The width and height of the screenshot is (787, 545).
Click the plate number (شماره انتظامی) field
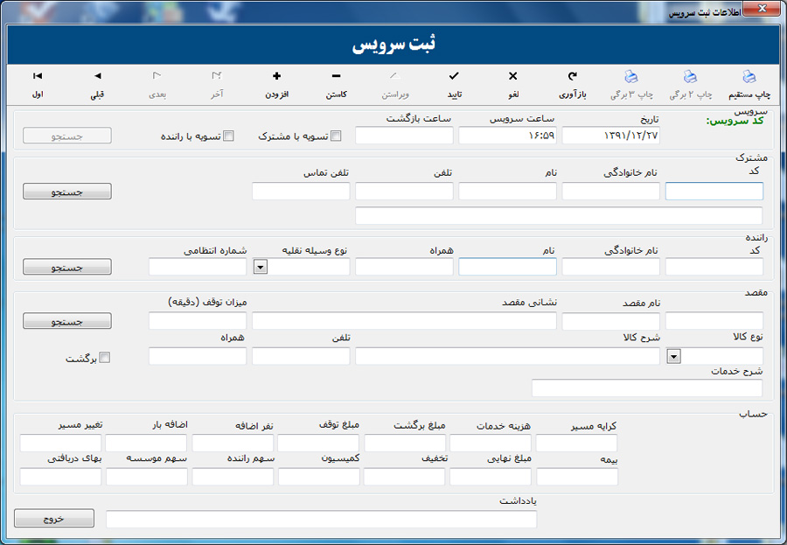(x=198, y=267)
